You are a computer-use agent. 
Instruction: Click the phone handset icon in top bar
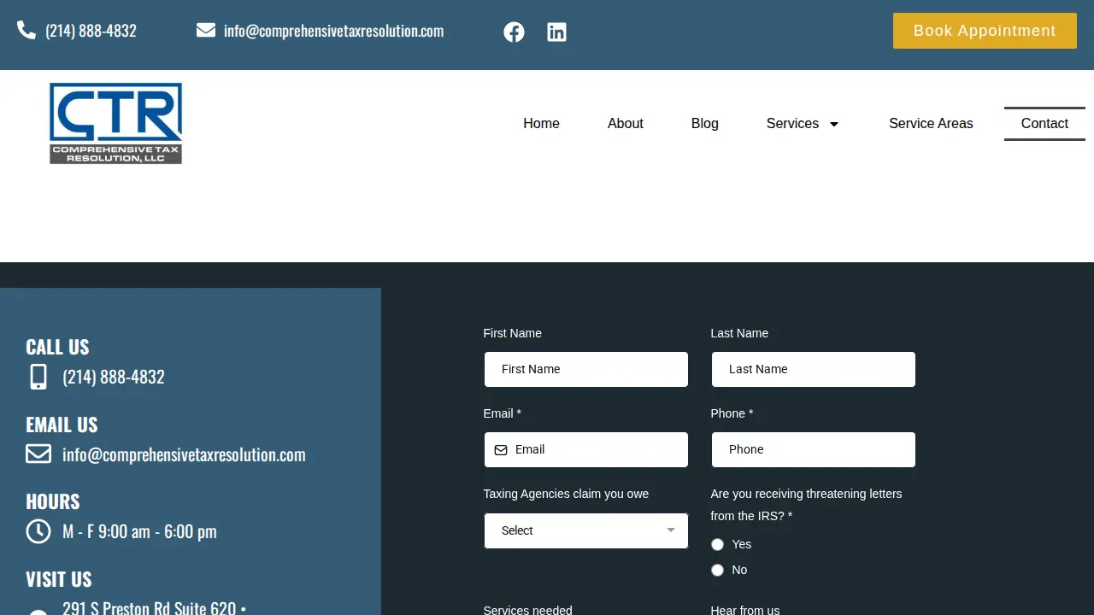[x=26, y=31]
